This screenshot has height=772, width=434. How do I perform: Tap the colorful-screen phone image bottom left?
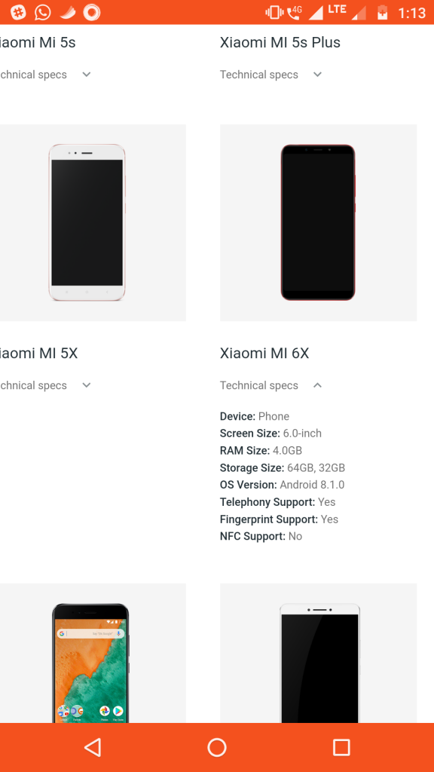(x=93, y=663)
